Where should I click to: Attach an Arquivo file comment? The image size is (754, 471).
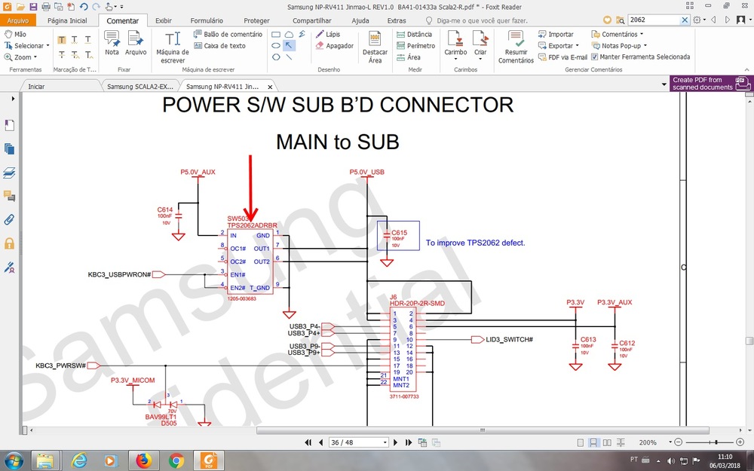[x=136, y=43]
